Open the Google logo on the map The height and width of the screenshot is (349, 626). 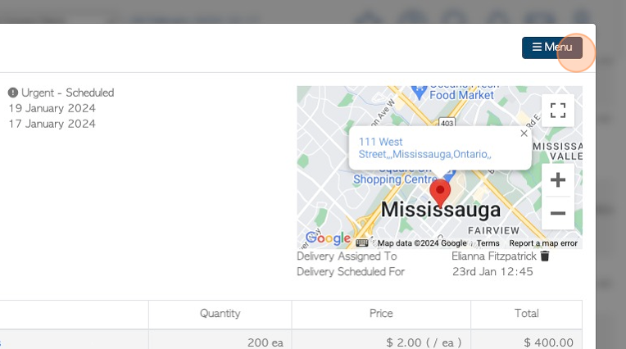click(328, 238)
